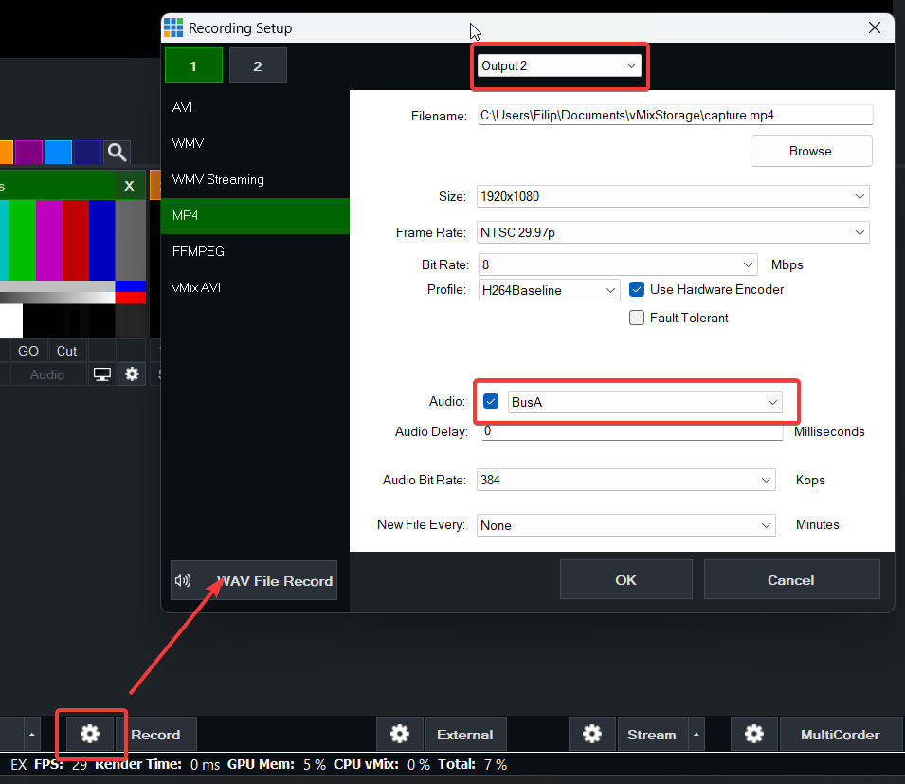
Task: Expand the Audio BusA dropdown
Action: click(x=644, y=402)
